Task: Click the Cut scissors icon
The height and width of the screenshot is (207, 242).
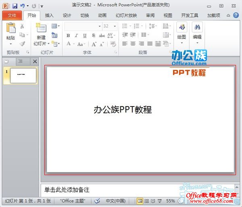Action: tap(22, 26)
